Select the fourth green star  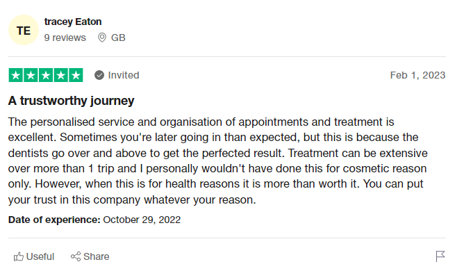(61, 75)
